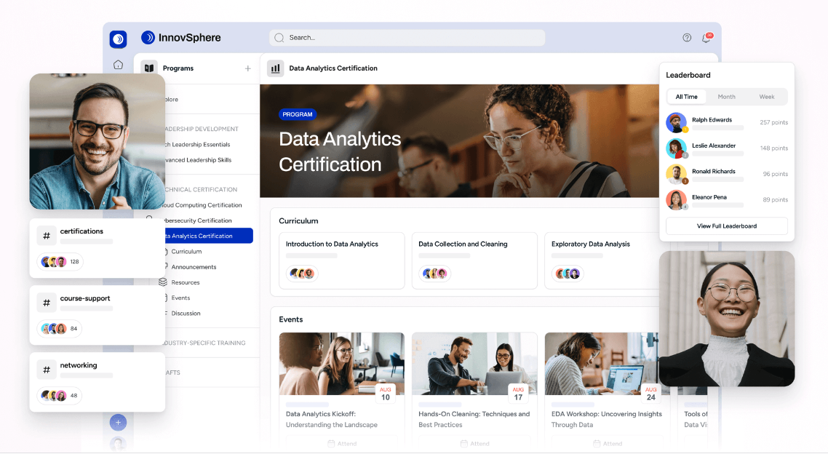Click the Programs panel icon

coord(151,68)
